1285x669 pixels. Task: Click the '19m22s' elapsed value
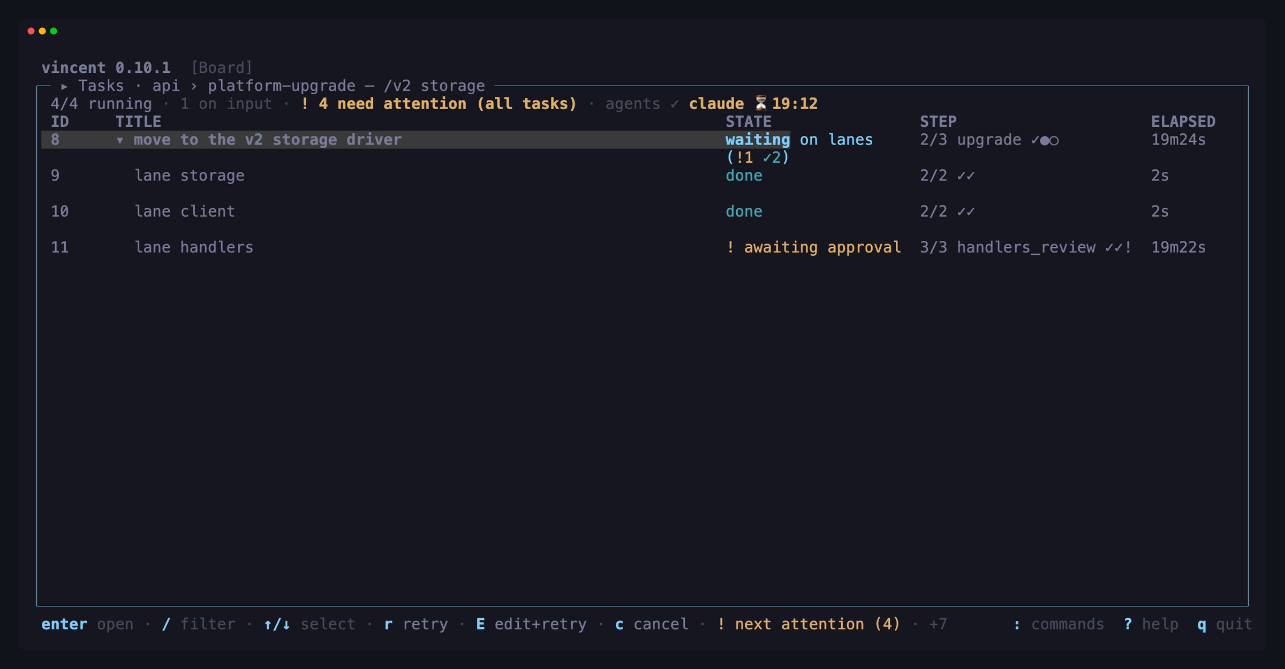1178,247
